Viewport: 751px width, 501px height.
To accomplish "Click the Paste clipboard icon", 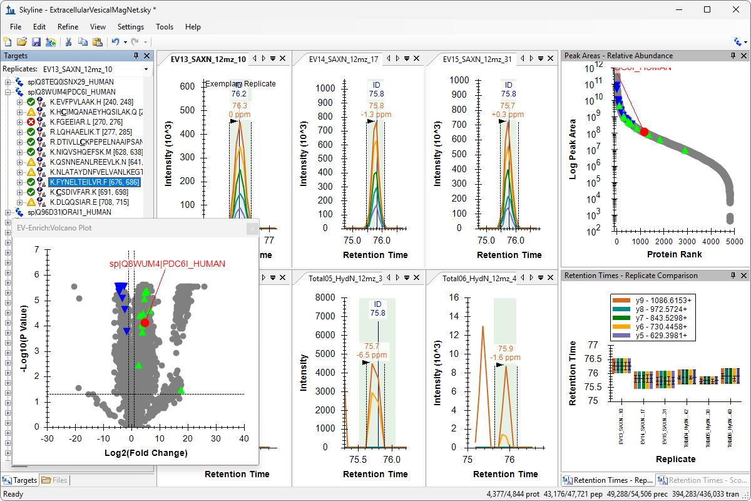I will pyautogui.click(x=97, y=42).
